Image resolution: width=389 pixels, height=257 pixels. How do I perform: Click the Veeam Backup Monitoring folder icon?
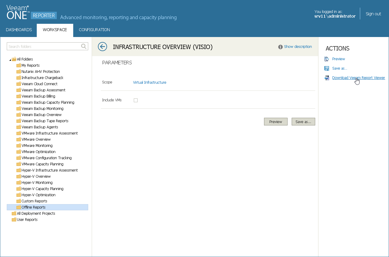pos(19,108)
